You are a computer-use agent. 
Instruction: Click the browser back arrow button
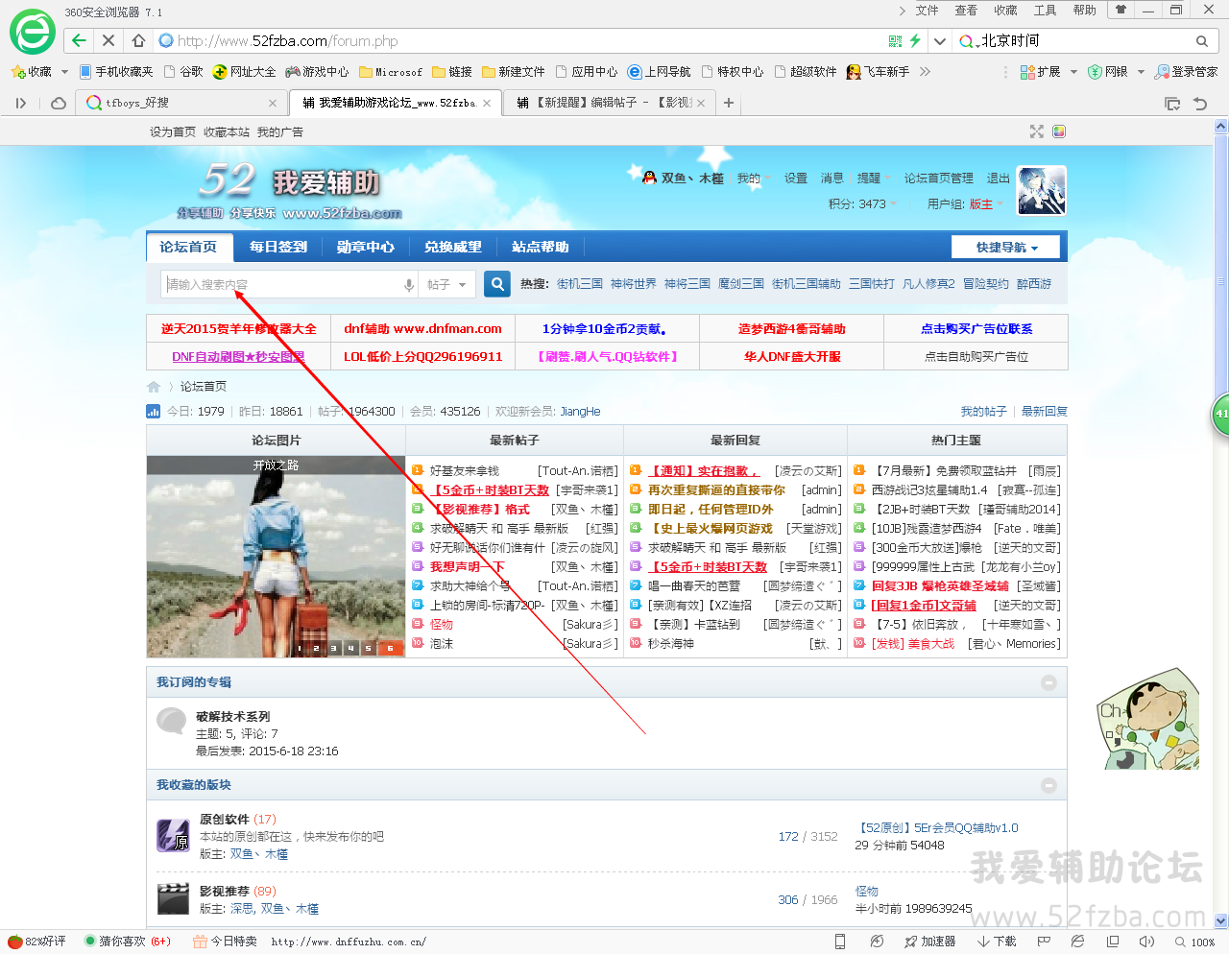[79, 40]
